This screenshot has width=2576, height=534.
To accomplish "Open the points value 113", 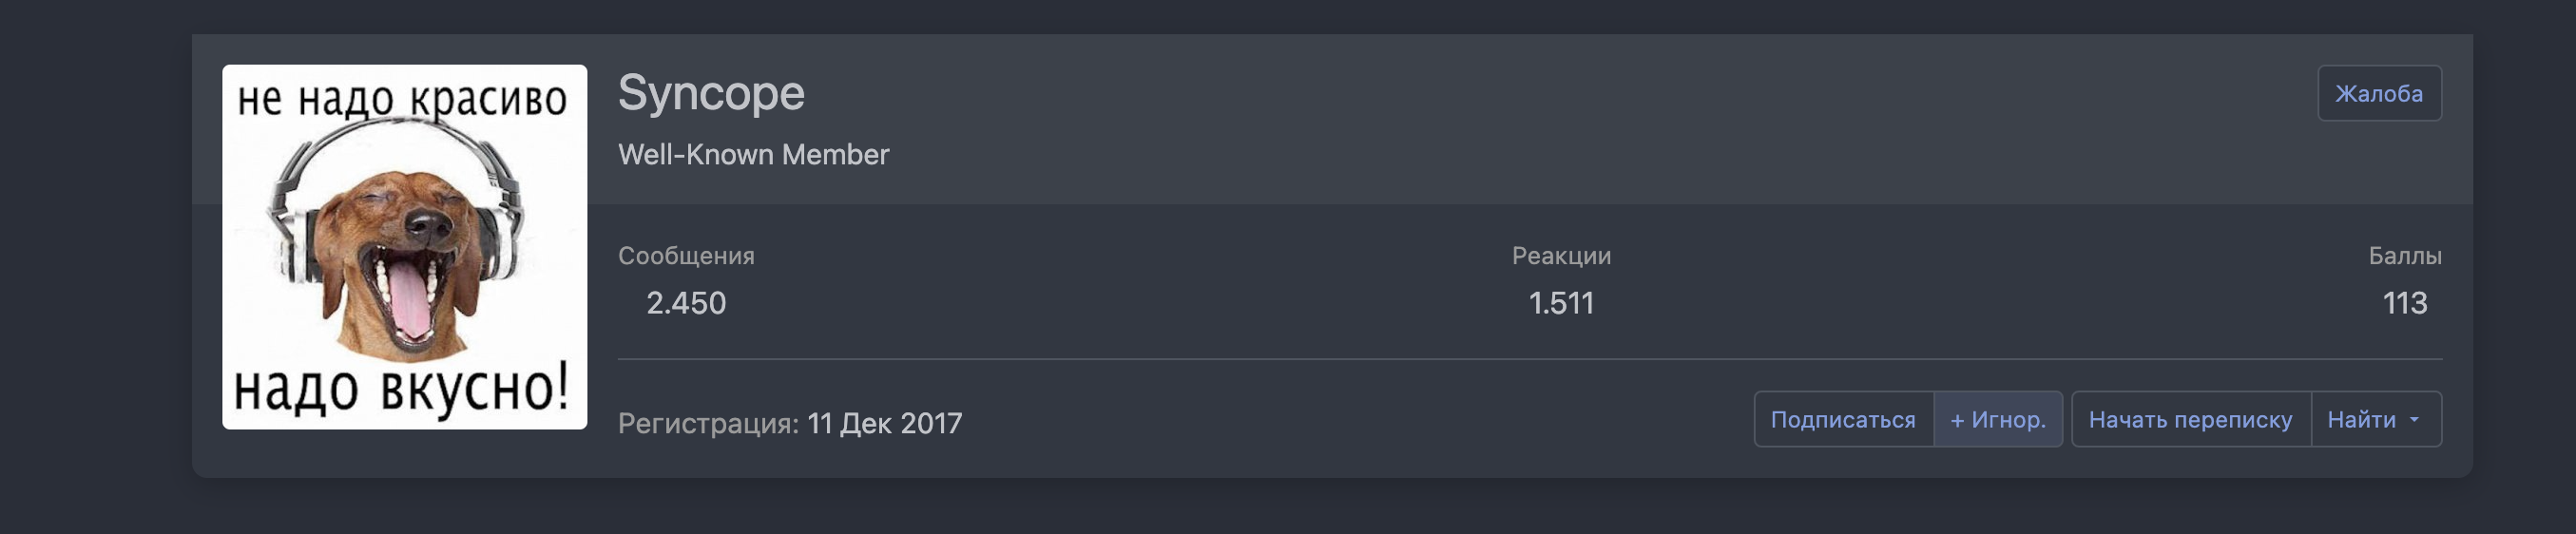I will tap(2405, 303).
